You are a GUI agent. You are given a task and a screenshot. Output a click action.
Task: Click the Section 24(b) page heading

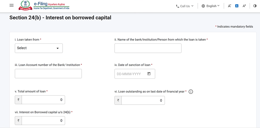pos(60,18)
